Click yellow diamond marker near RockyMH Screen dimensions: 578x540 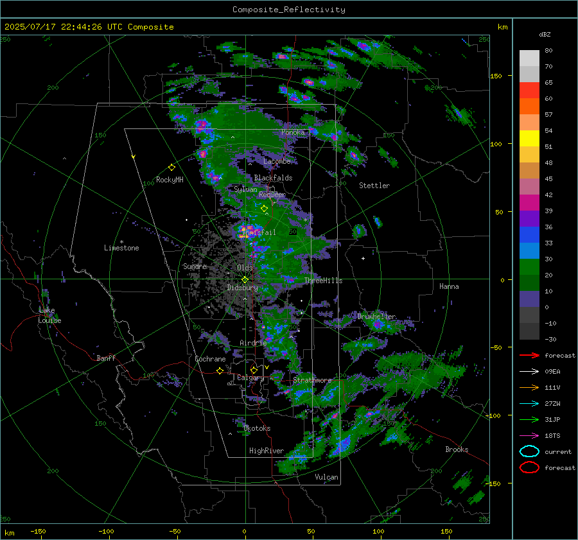click(x=171, y=168)
